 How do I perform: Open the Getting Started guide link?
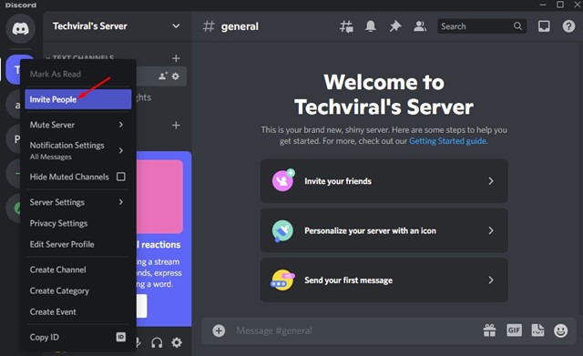tap(447, 141)
